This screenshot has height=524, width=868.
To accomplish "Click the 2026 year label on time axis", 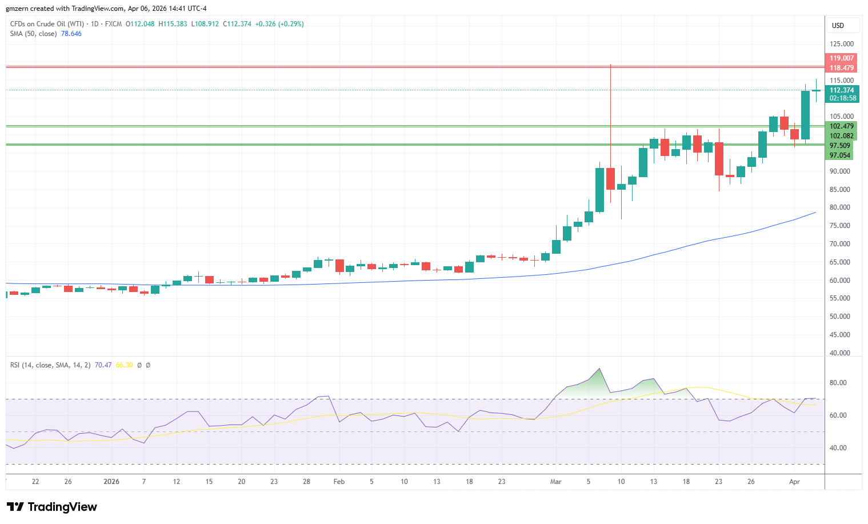I will click(111, 482).
